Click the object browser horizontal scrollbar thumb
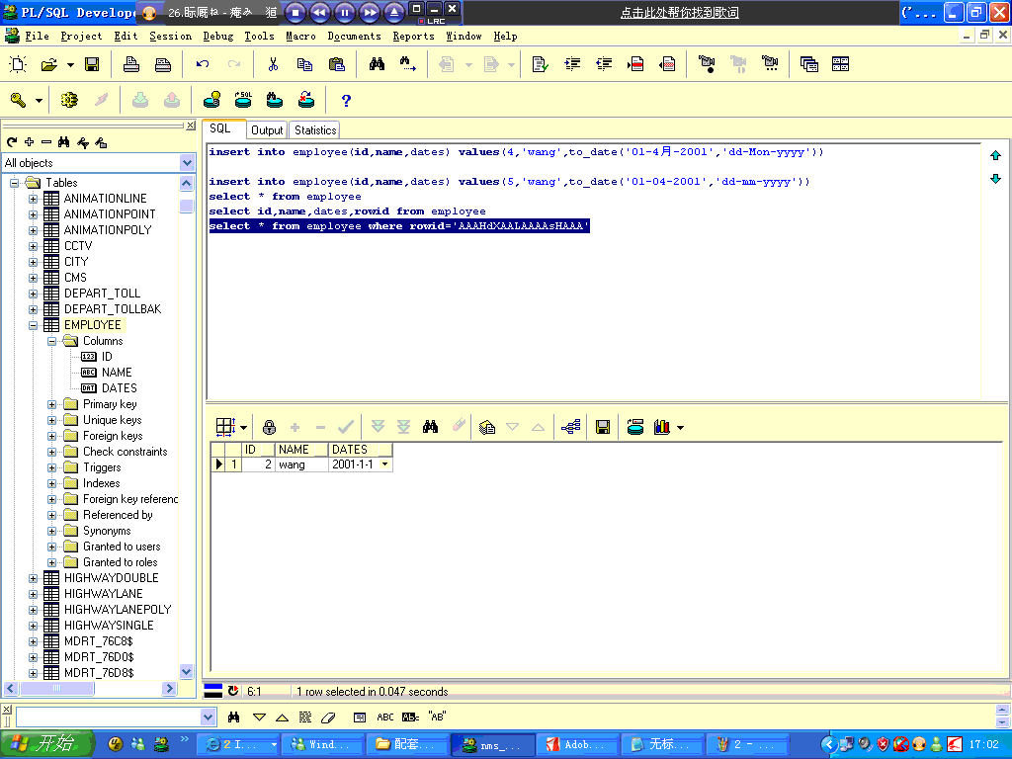Viewport: 1012px width, 759px height. (56, 688)
